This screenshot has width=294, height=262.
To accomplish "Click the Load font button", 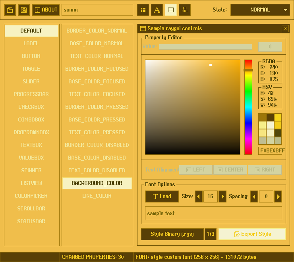I will pyautogui.click(x=162, y=196).
